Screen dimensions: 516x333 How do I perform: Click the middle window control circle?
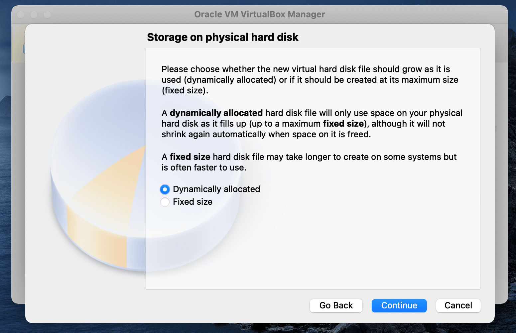click(34, 15)
